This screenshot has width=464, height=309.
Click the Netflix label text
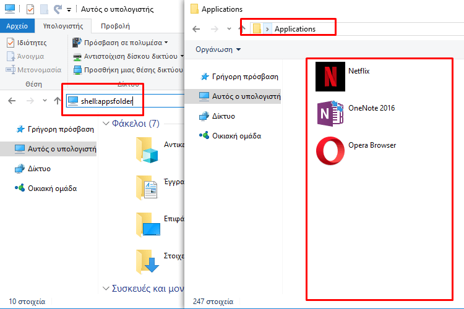[x=359, y=71]
